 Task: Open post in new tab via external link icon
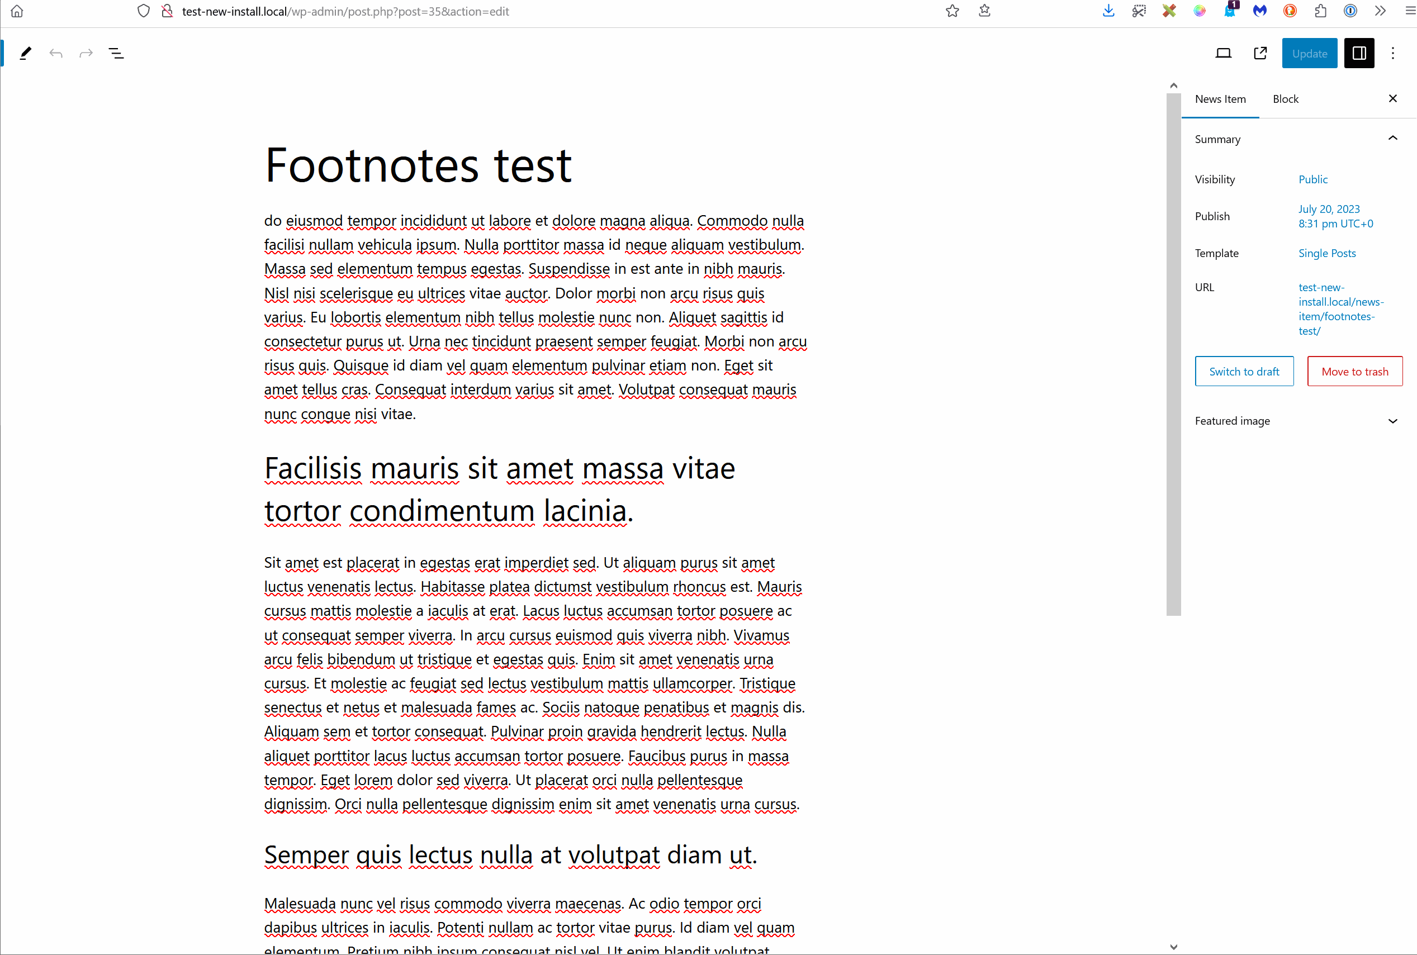(x=1260, y=53)
